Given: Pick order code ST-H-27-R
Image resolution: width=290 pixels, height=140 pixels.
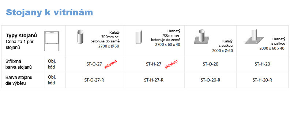Looking at the screenshot, I should pyautogui.click(x=154, y=80).
